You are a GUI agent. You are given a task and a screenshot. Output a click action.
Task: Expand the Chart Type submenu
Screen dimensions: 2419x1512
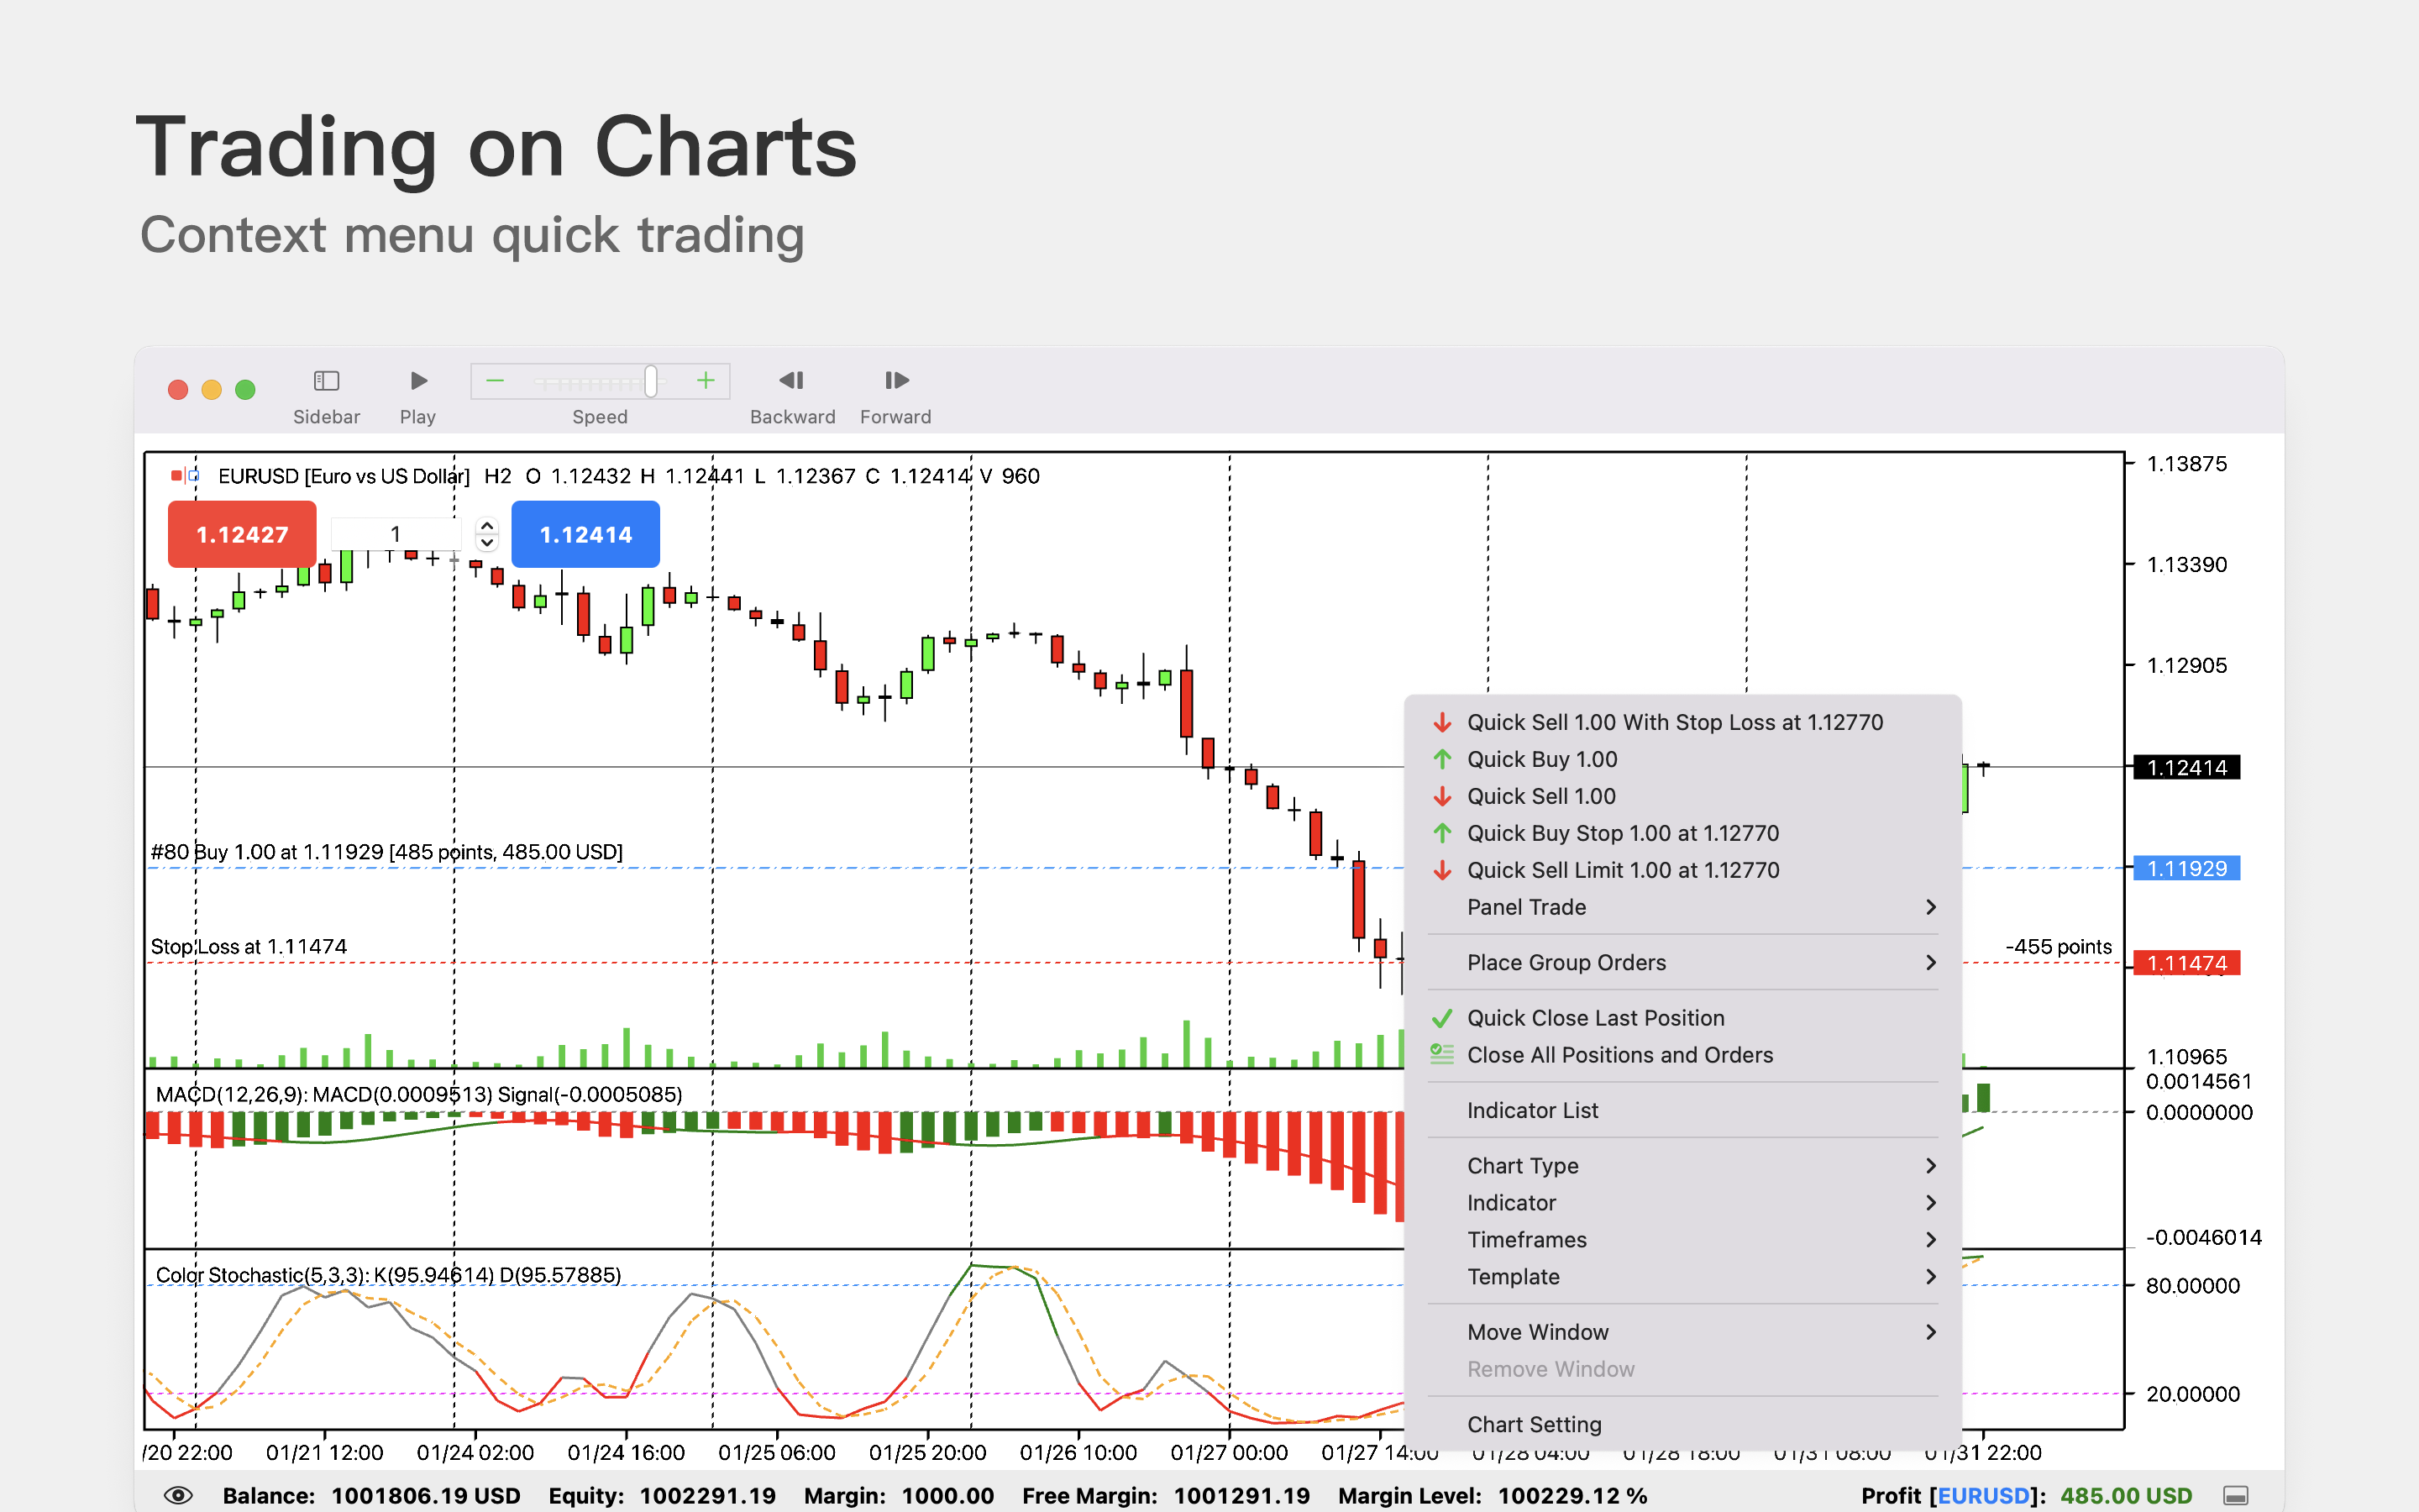tap(1682, 1166)
